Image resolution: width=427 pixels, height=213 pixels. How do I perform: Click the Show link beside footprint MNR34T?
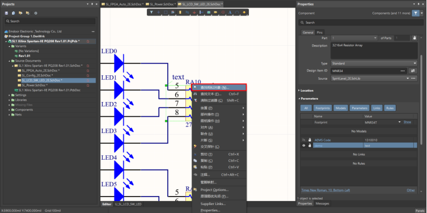click(x=407, y=122)
